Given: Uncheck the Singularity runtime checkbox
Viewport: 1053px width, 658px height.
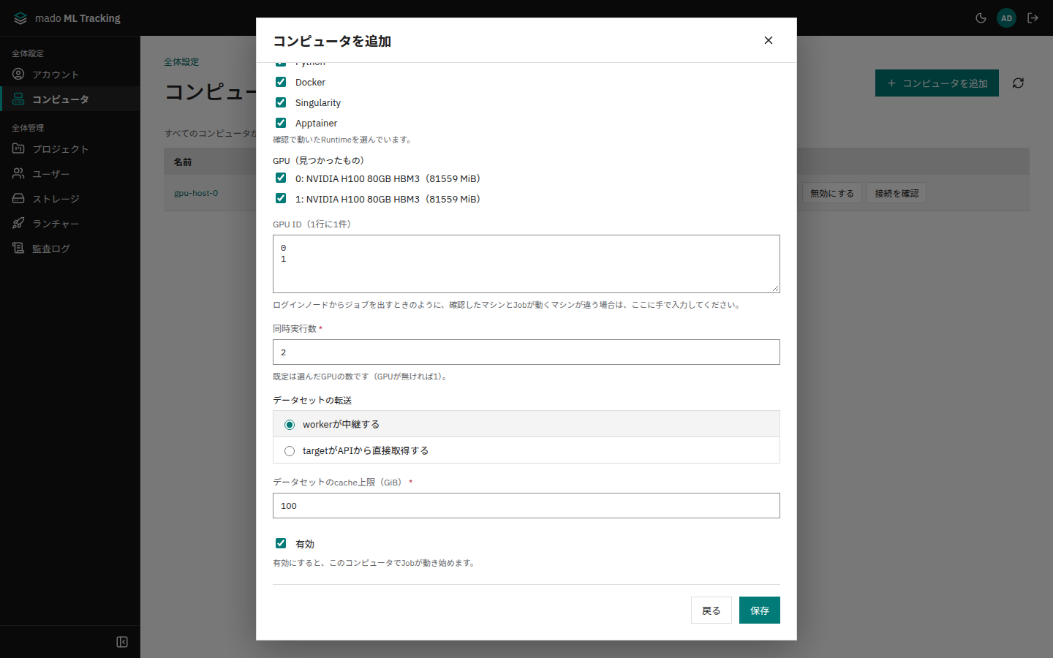Looking at the screenshot, I should coord(281,102).
